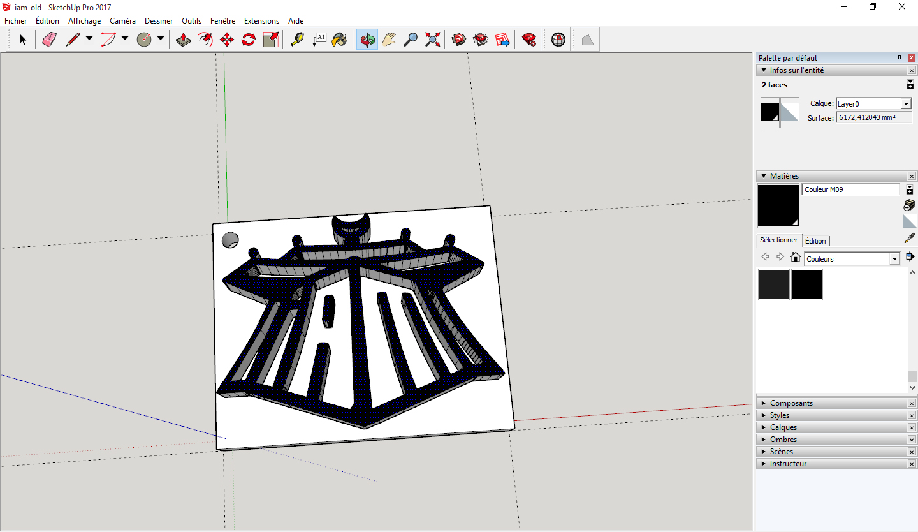Open the Édition menu
The width and height of the screenshot is (918, 532).
point(47,21)
